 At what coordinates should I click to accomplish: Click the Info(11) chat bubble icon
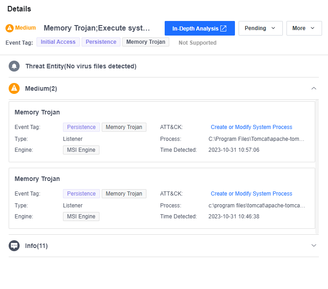point(14,246)
